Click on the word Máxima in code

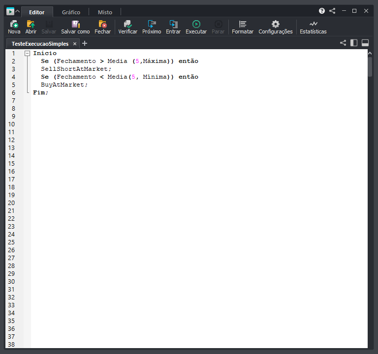(x=155, y=61)
